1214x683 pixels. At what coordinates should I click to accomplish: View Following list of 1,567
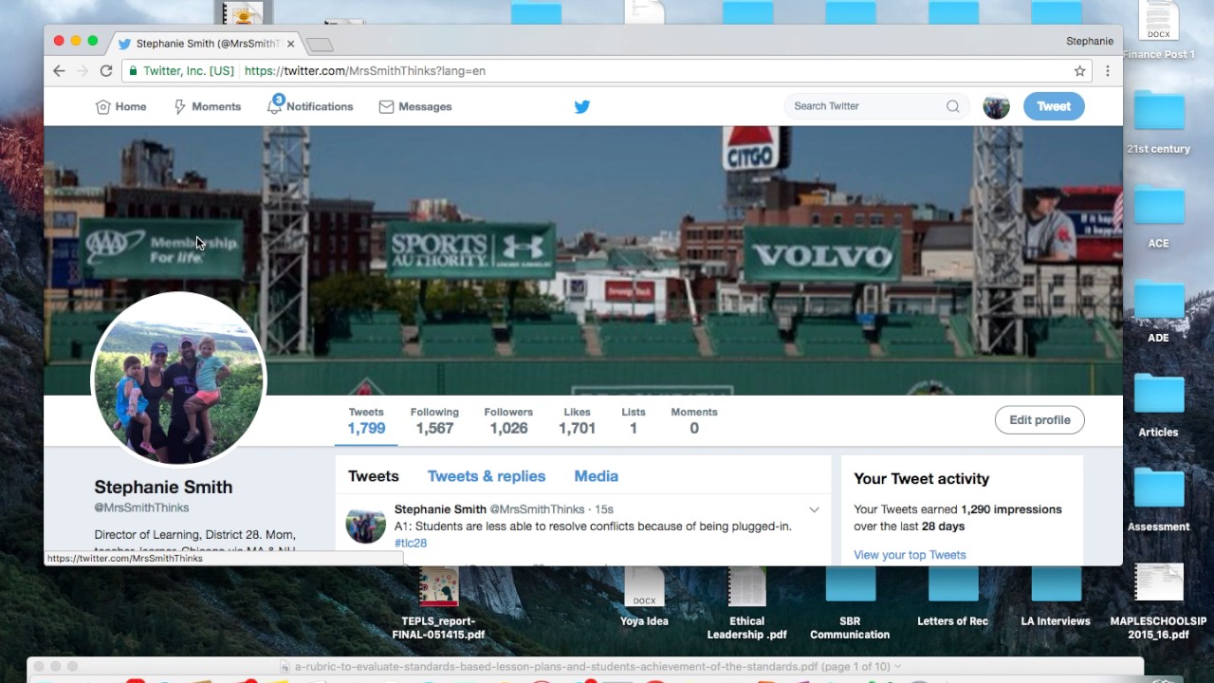pos(434,420)
